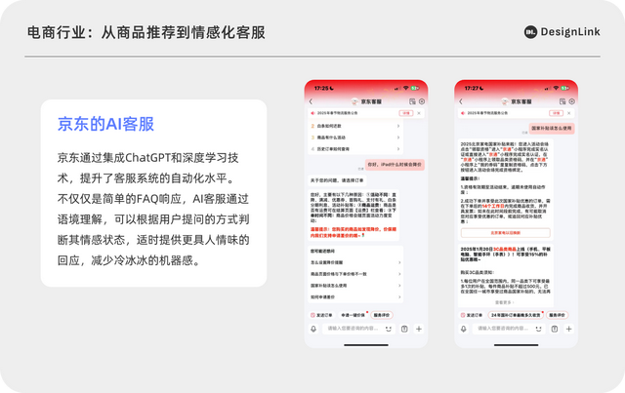Click the 京东的AI客服 heading
The width and height of the screenshot is (625, 393).
point(106,124)
